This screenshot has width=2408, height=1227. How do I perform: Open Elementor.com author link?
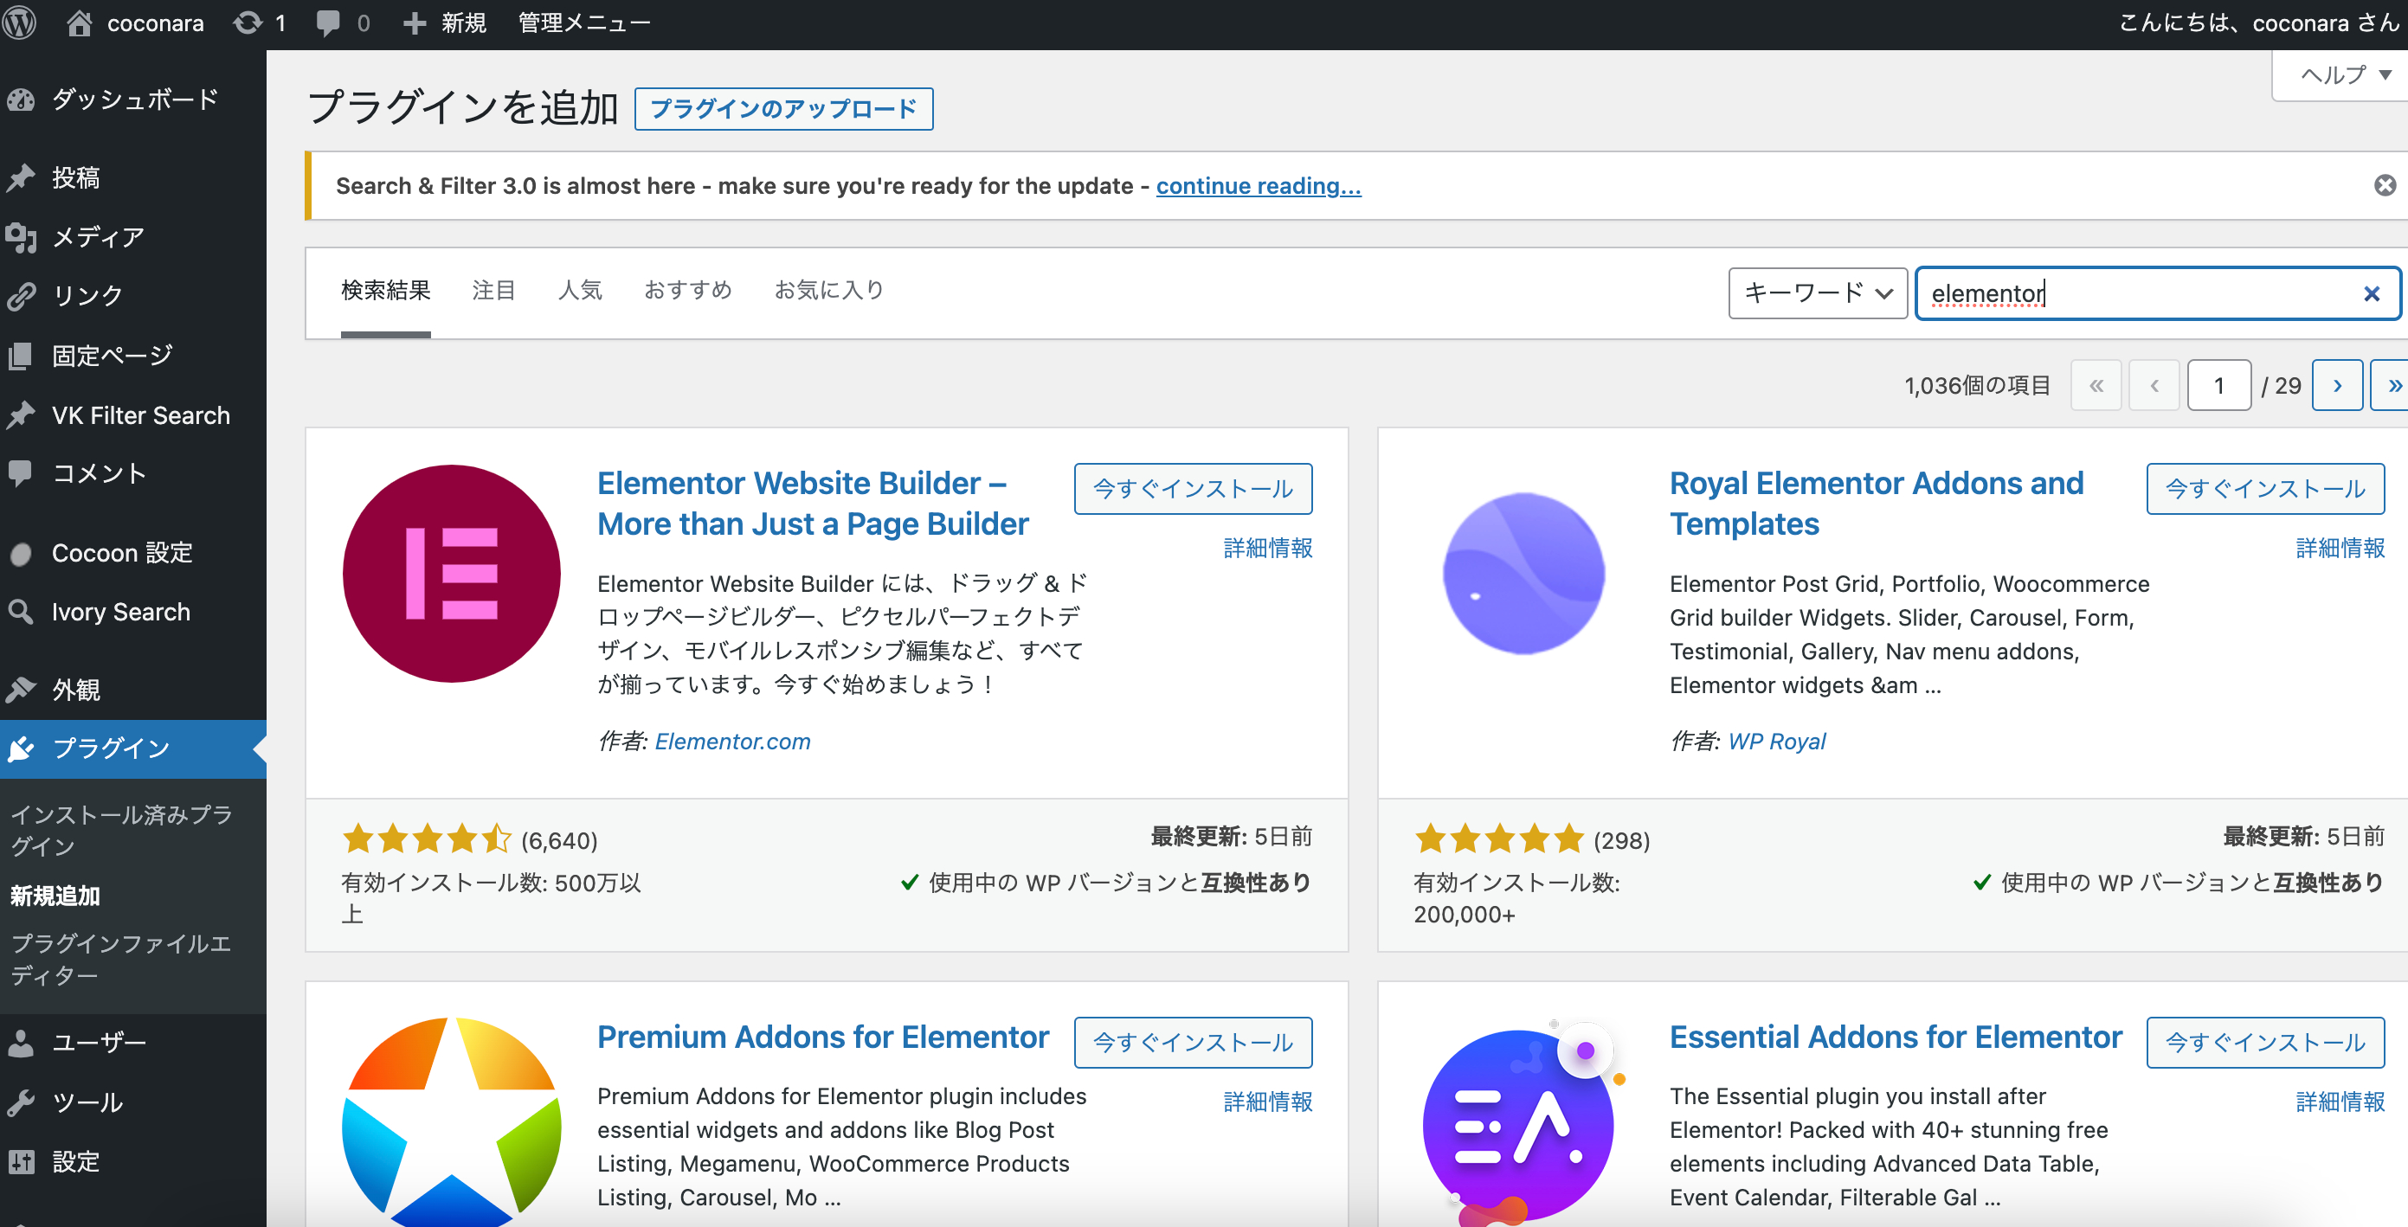point(733,742)
